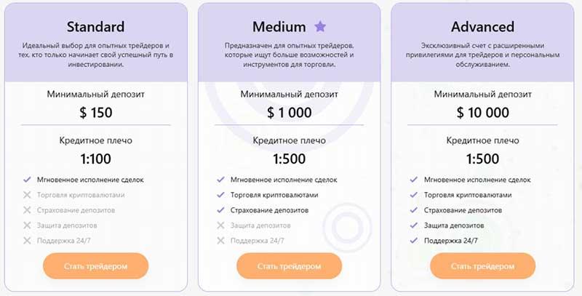Click the X icon beside Medium's Защита депозитов
This screenshot has height=296, width=582.
click(220, 225)
